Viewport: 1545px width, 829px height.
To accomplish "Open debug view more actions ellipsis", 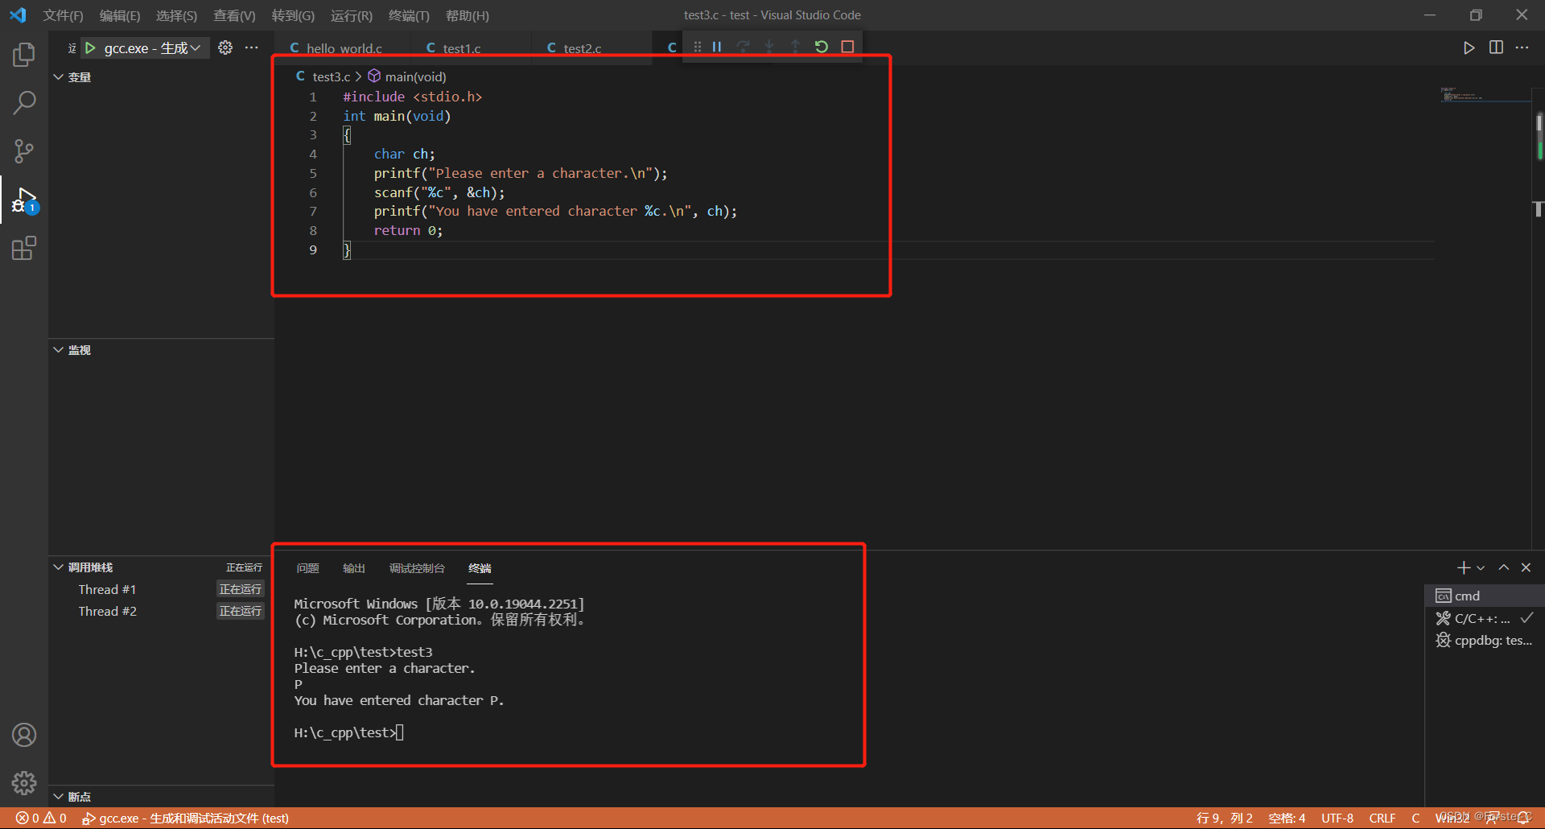I will pyautogui.click(x=252, y=47).
